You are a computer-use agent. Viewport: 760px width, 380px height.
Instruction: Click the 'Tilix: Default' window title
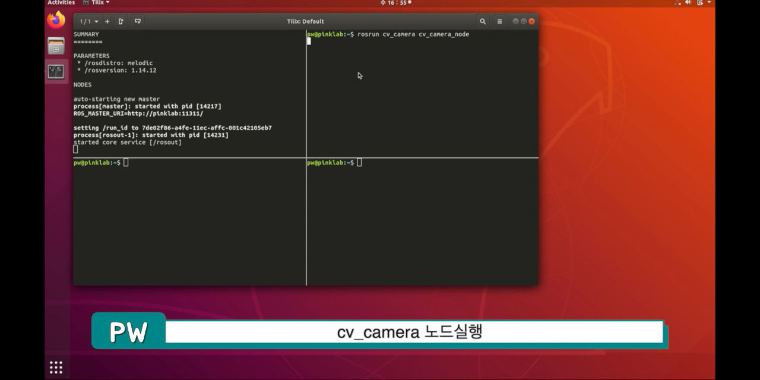[305, 21]
